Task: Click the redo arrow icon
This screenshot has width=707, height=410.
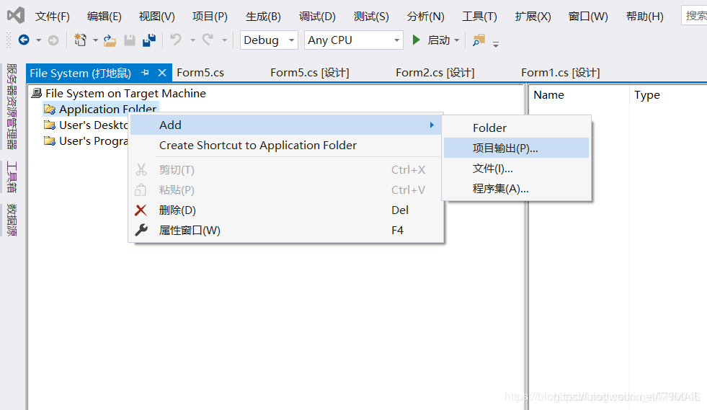Action: tap(208, 40)
